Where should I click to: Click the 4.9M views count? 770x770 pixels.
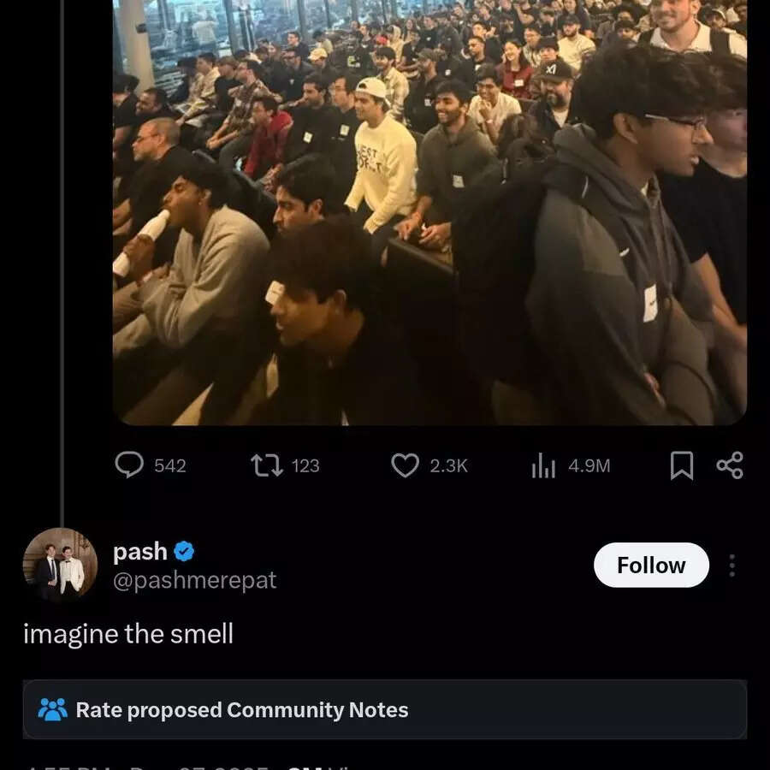[x=589, y=465]
